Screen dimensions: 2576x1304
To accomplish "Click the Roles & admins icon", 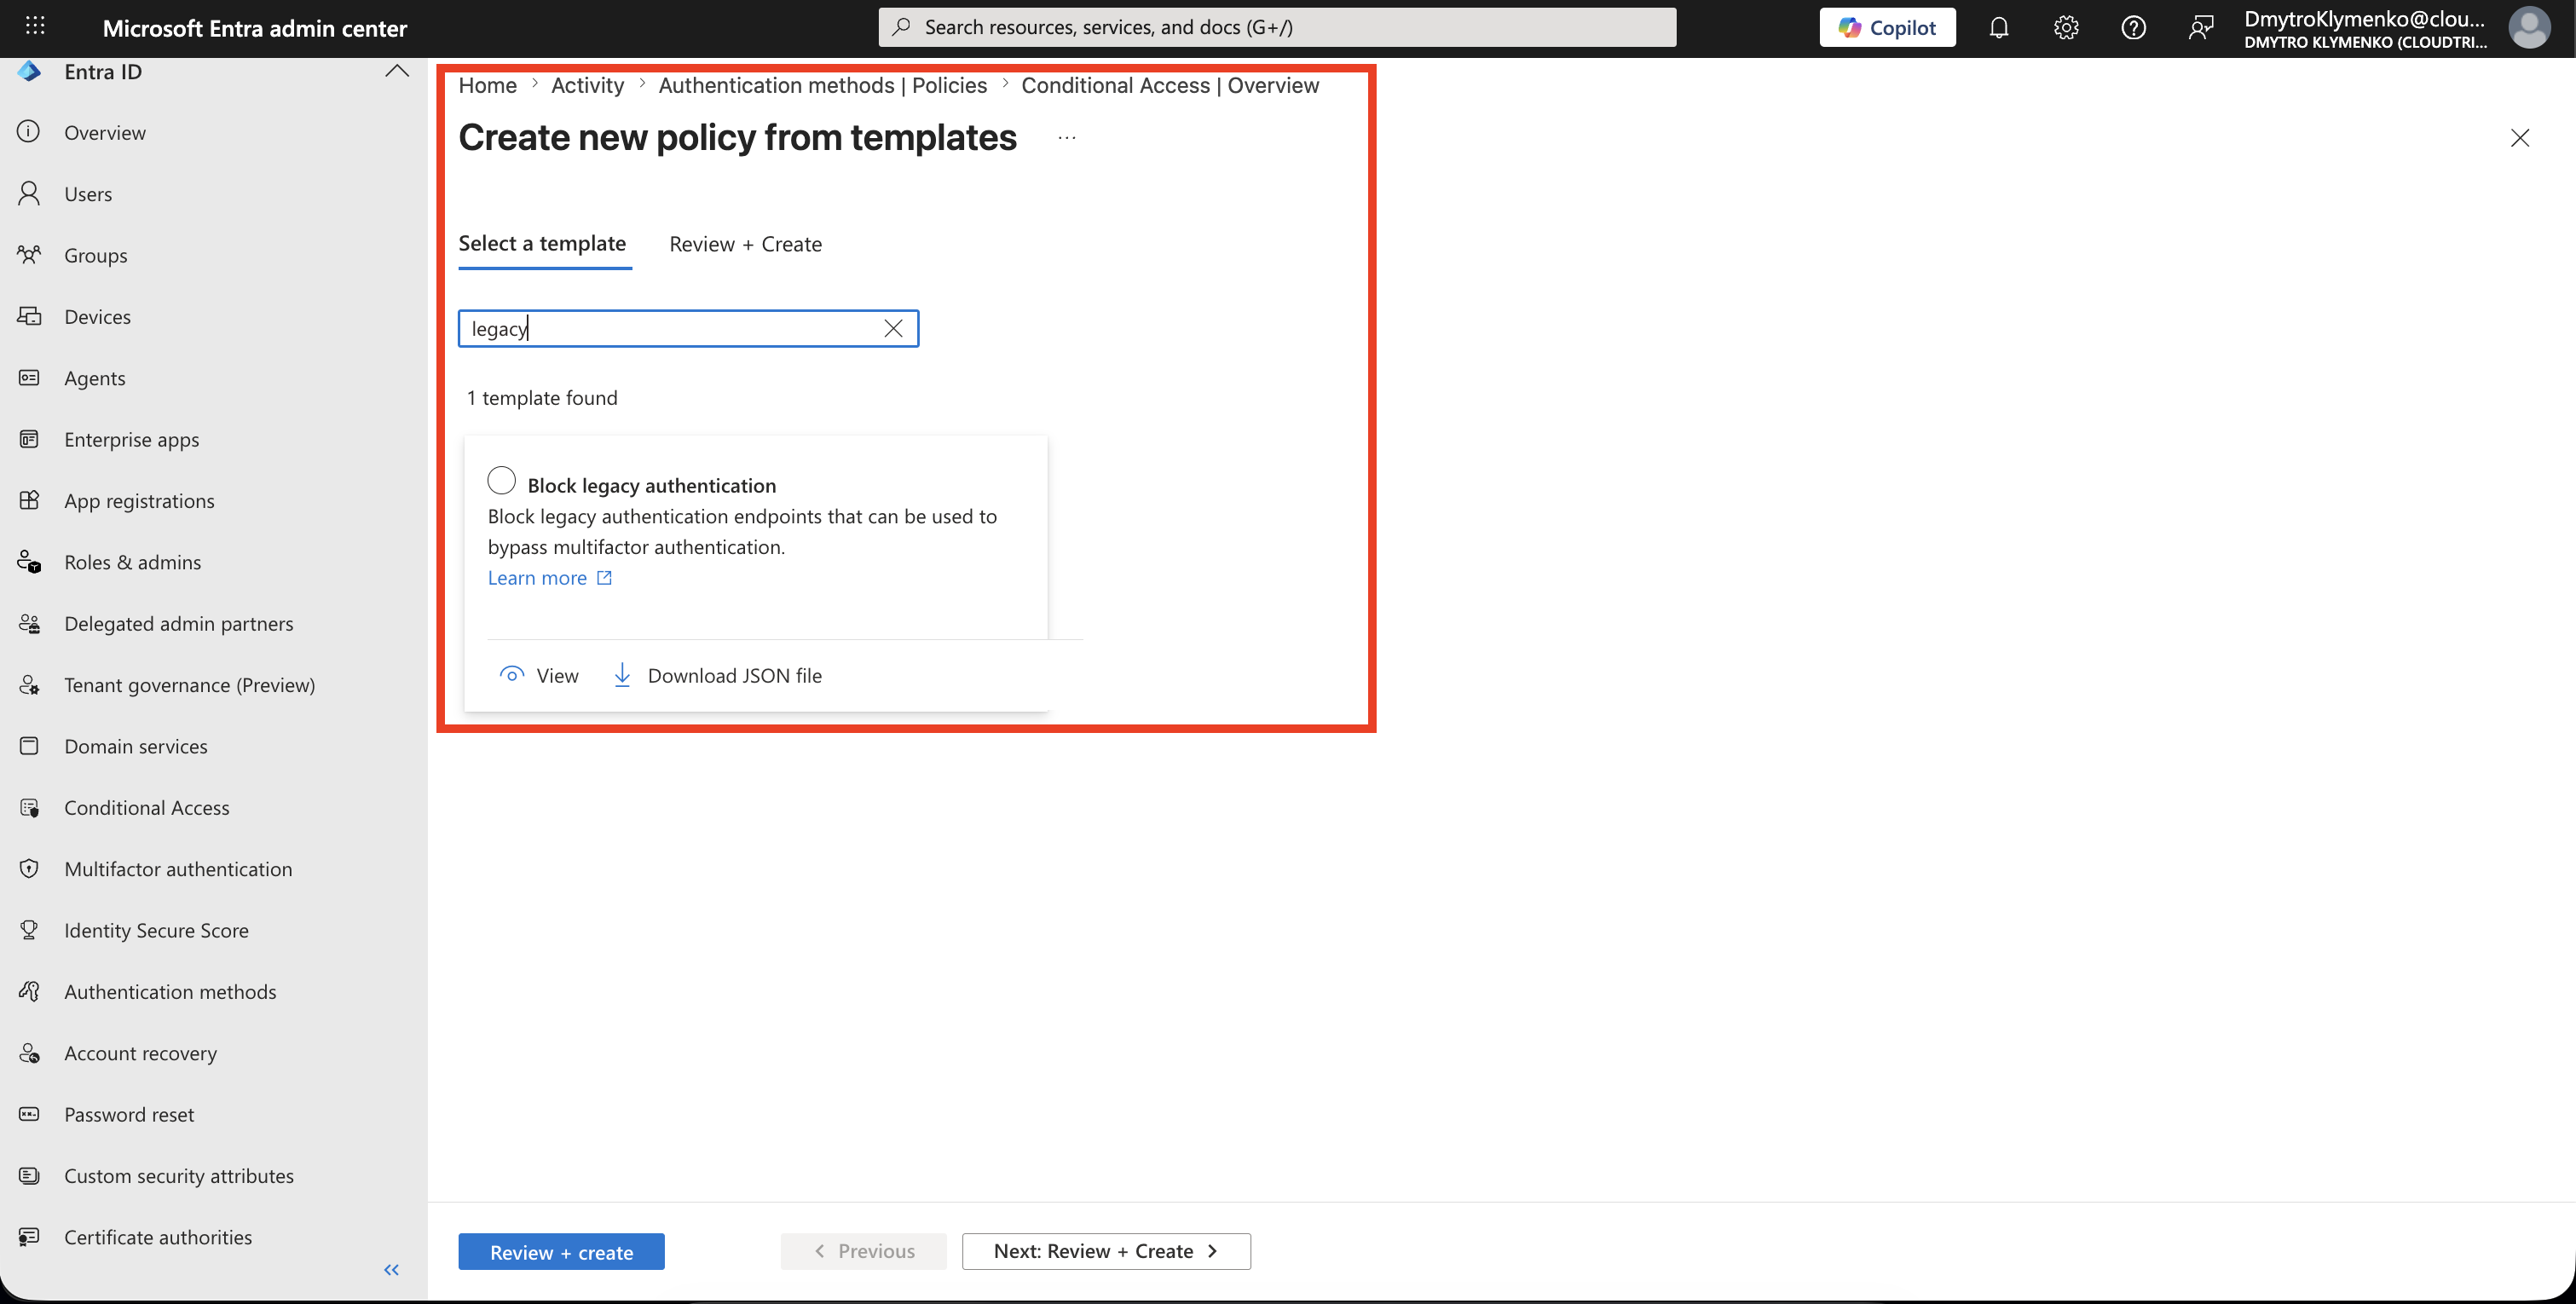I will pyautogui.click(x=29, y=562).
